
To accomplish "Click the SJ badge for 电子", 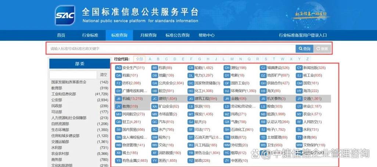I will click(263, 130).
